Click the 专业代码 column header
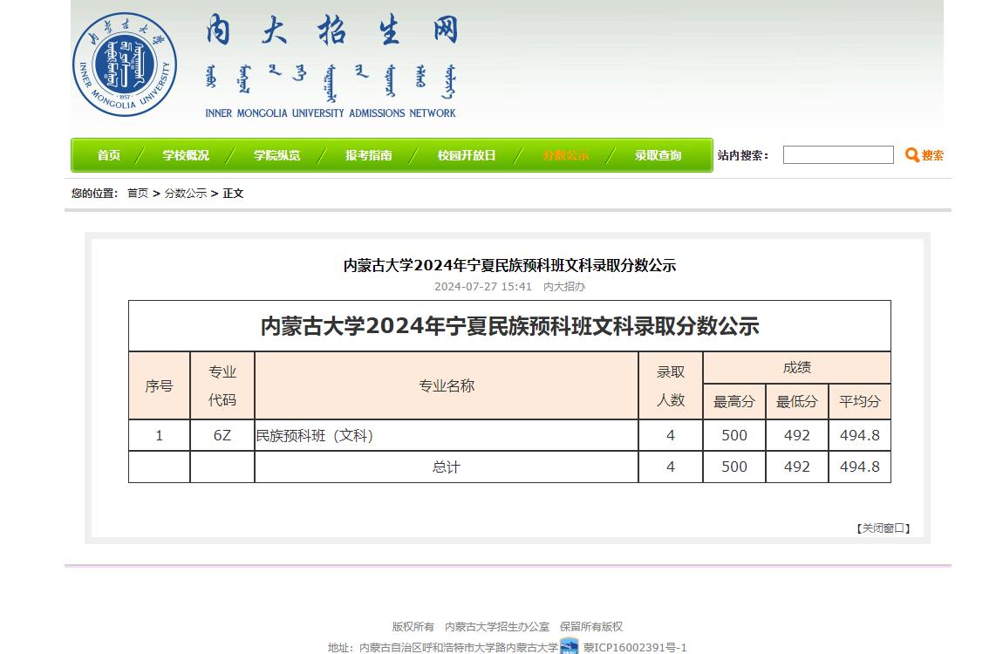Viewport: 1003px width, 654px height. pos(222,385)
